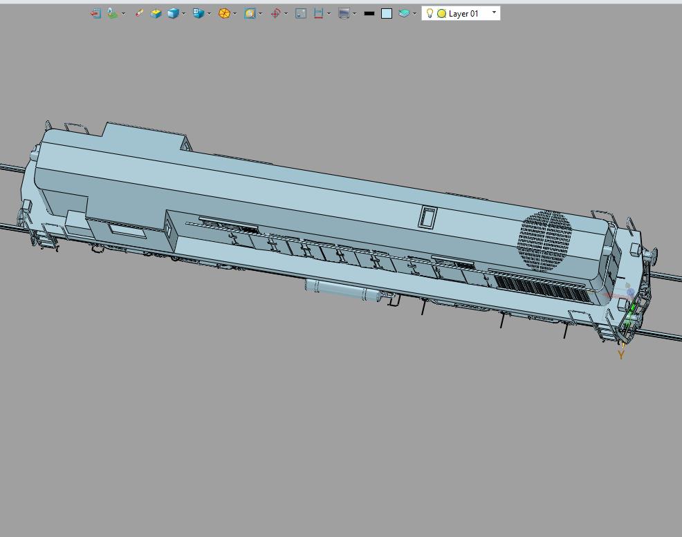
Task: Click the red crosshair target icon
Action: [x=275, y=13]
